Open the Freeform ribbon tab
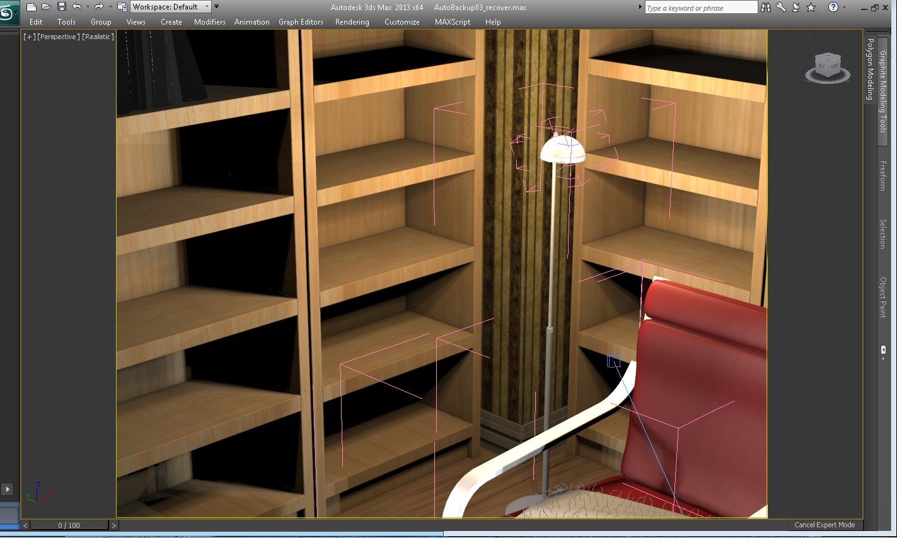The width and height of the screenshot is (897, 538). tap(883, 175)
